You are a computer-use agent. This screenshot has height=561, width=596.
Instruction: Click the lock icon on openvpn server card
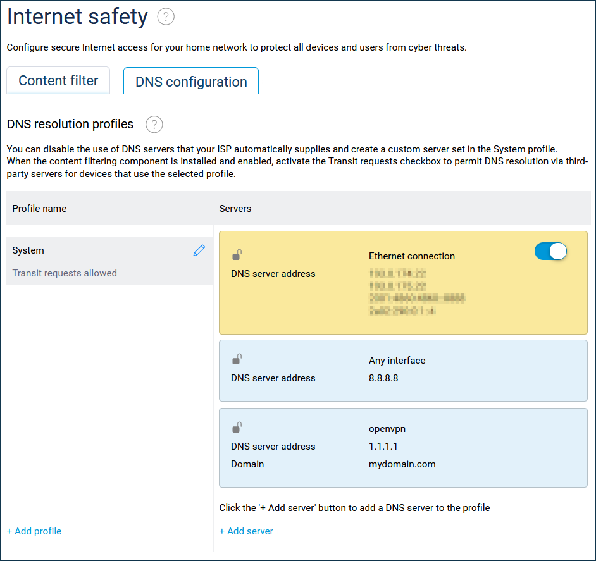(237, 428)
